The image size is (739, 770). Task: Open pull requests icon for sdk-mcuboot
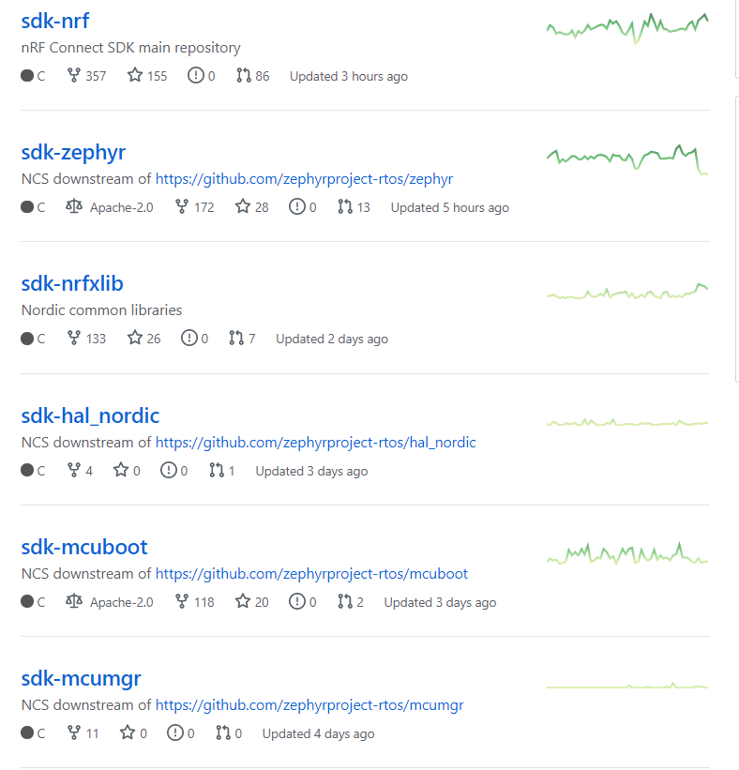(345, 602)
